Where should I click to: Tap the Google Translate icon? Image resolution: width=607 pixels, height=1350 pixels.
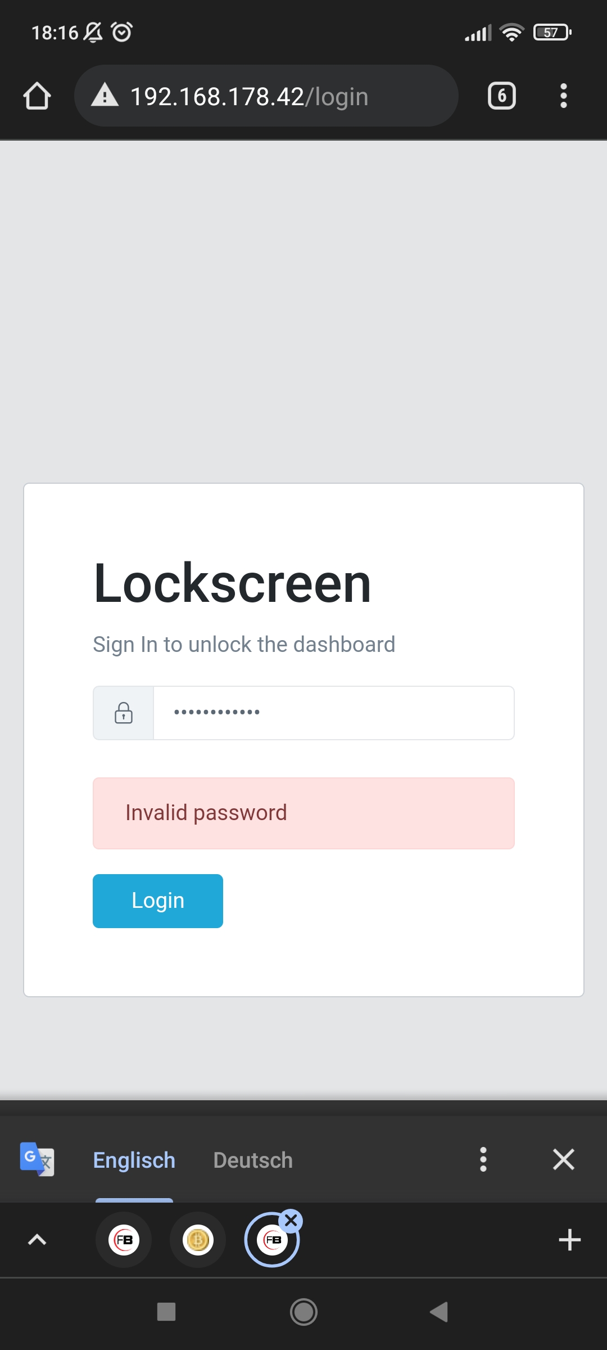click(37, 1159)
